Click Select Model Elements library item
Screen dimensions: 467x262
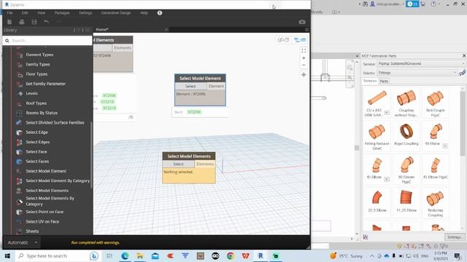[x=47, y=191]
